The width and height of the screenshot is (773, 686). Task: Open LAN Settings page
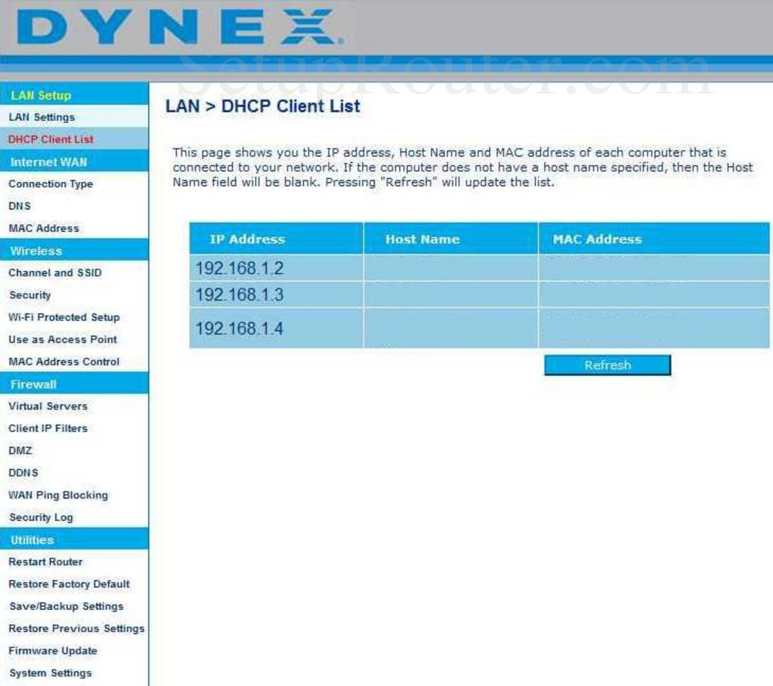[x=42, y=117]
